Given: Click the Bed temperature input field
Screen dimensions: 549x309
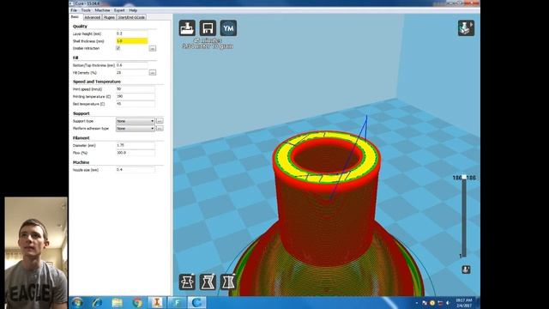Looking at the screenshot, I should 136,104.
